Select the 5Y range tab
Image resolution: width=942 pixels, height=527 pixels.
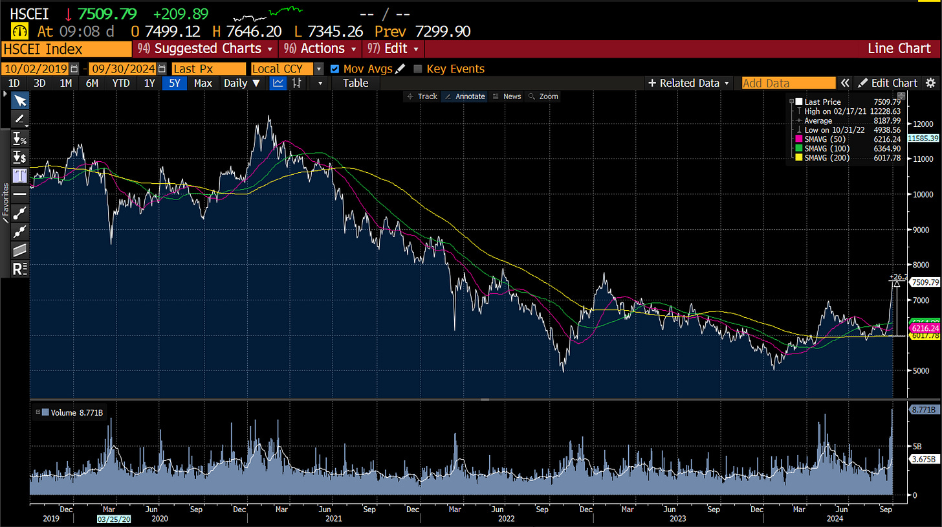tap(175, 83)
